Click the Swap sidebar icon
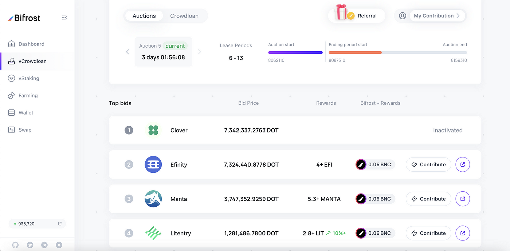This screenshot has width=510, height=251. pyautogui.click(x=12, y=130)
